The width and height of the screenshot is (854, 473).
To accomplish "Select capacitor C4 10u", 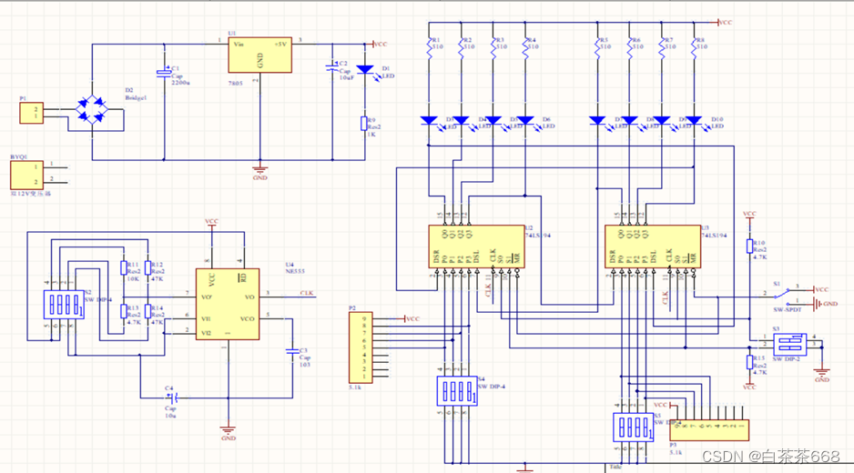I will 173,398.
